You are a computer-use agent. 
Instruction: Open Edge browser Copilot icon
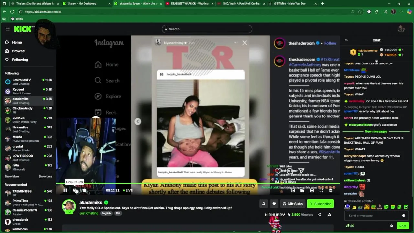pyautogui.click(x=409, y=12)
